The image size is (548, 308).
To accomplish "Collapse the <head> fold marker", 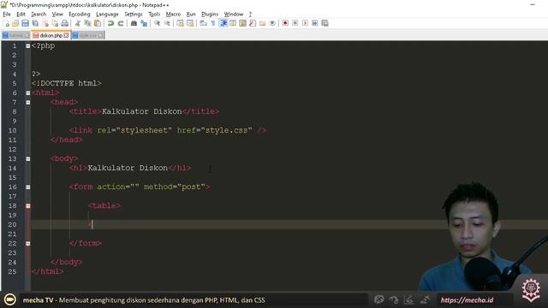I will point(28,103).
